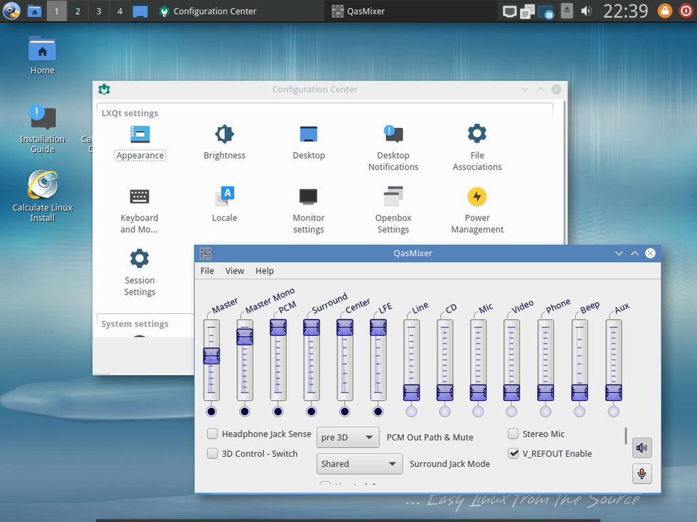Toggle mute button under Surround slider
This screenshot has height=522, width=697.
[x=311, y=412]
